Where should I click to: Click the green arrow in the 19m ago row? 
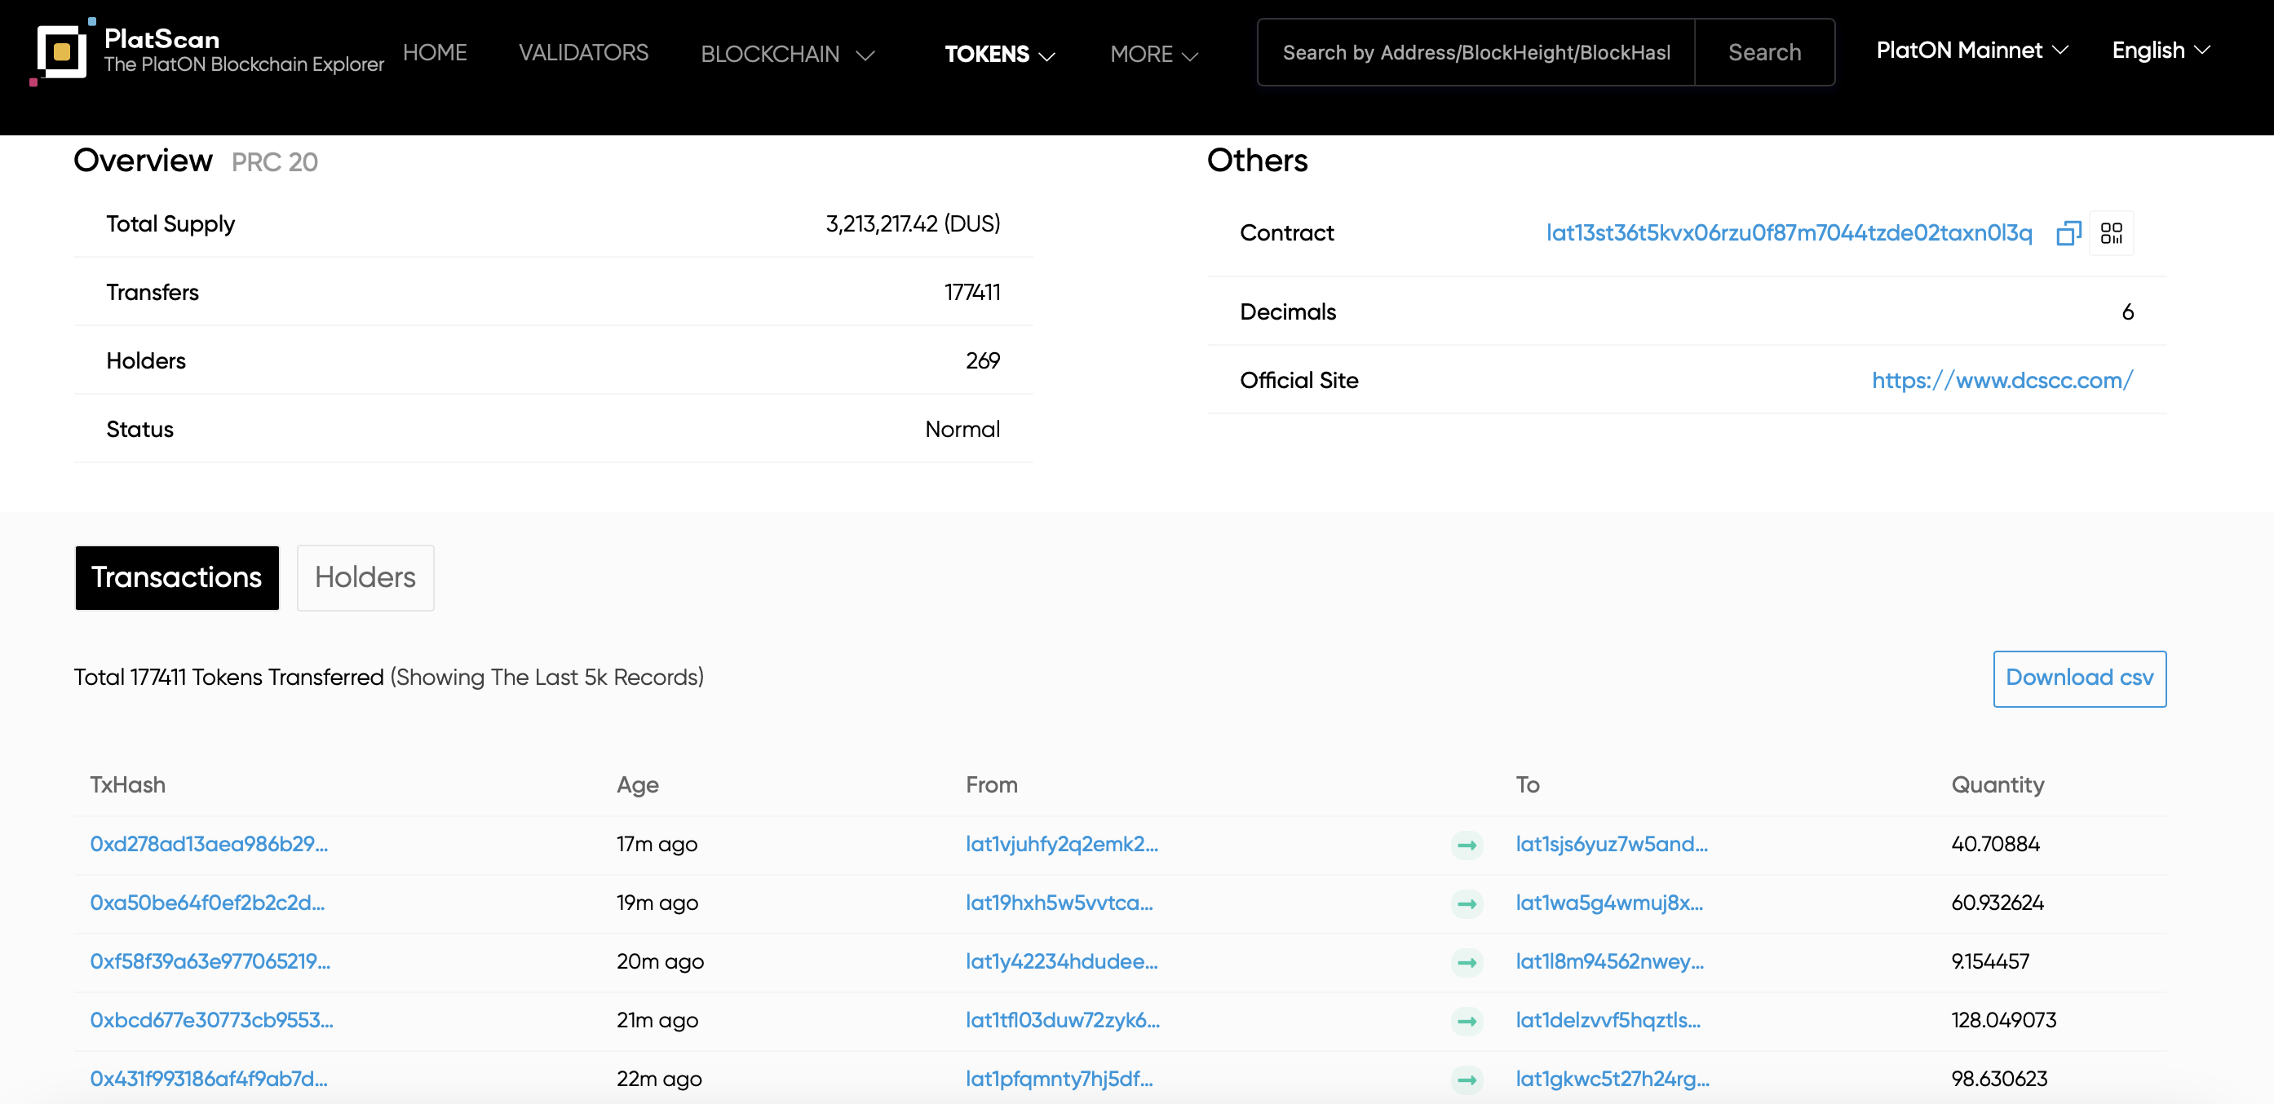coord(1467,903)
